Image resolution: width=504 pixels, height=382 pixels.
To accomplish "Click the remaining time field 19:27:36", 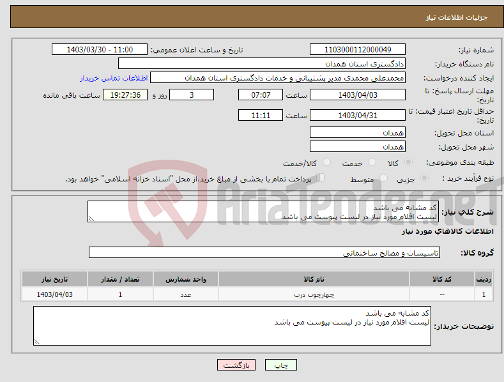I will [125, 95].
